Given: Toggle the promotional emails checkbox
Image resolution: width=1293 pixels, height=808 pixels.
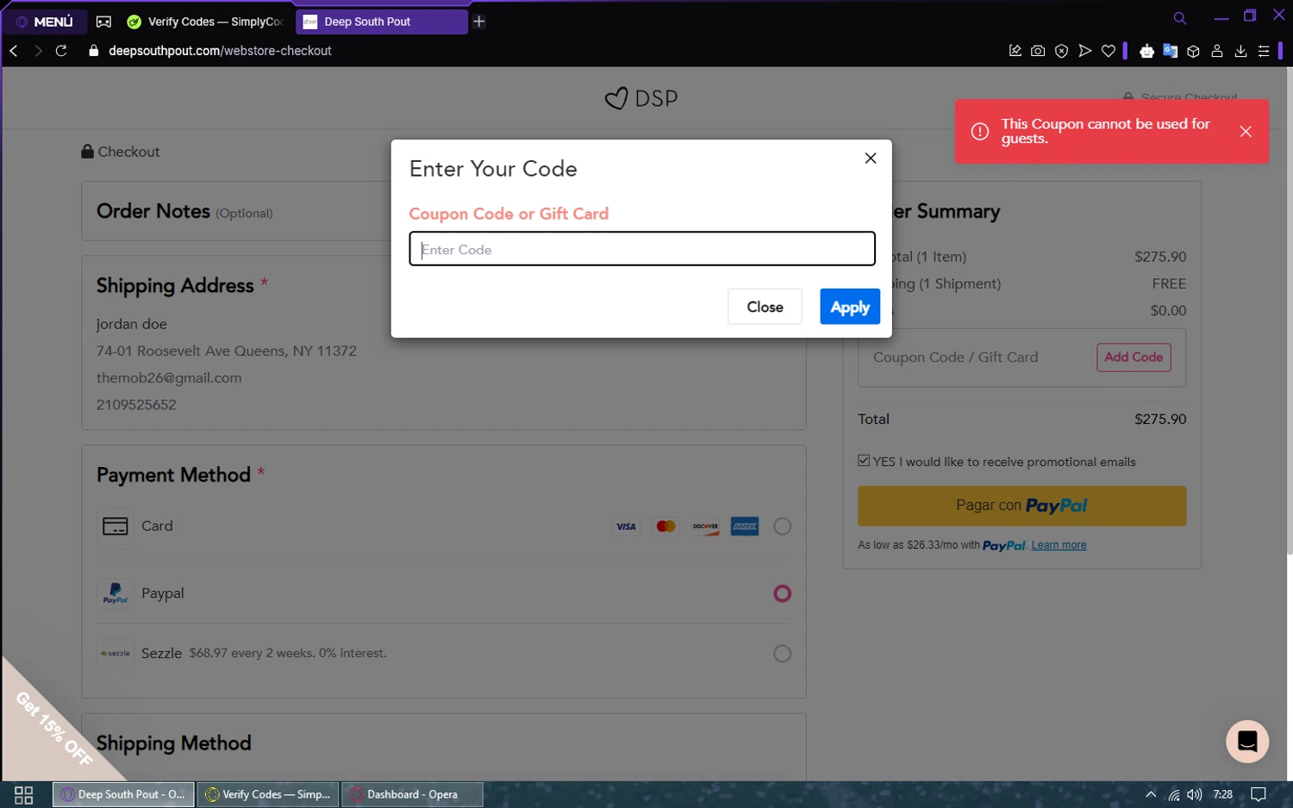Looking at the screenshot, I should [864, 461].
